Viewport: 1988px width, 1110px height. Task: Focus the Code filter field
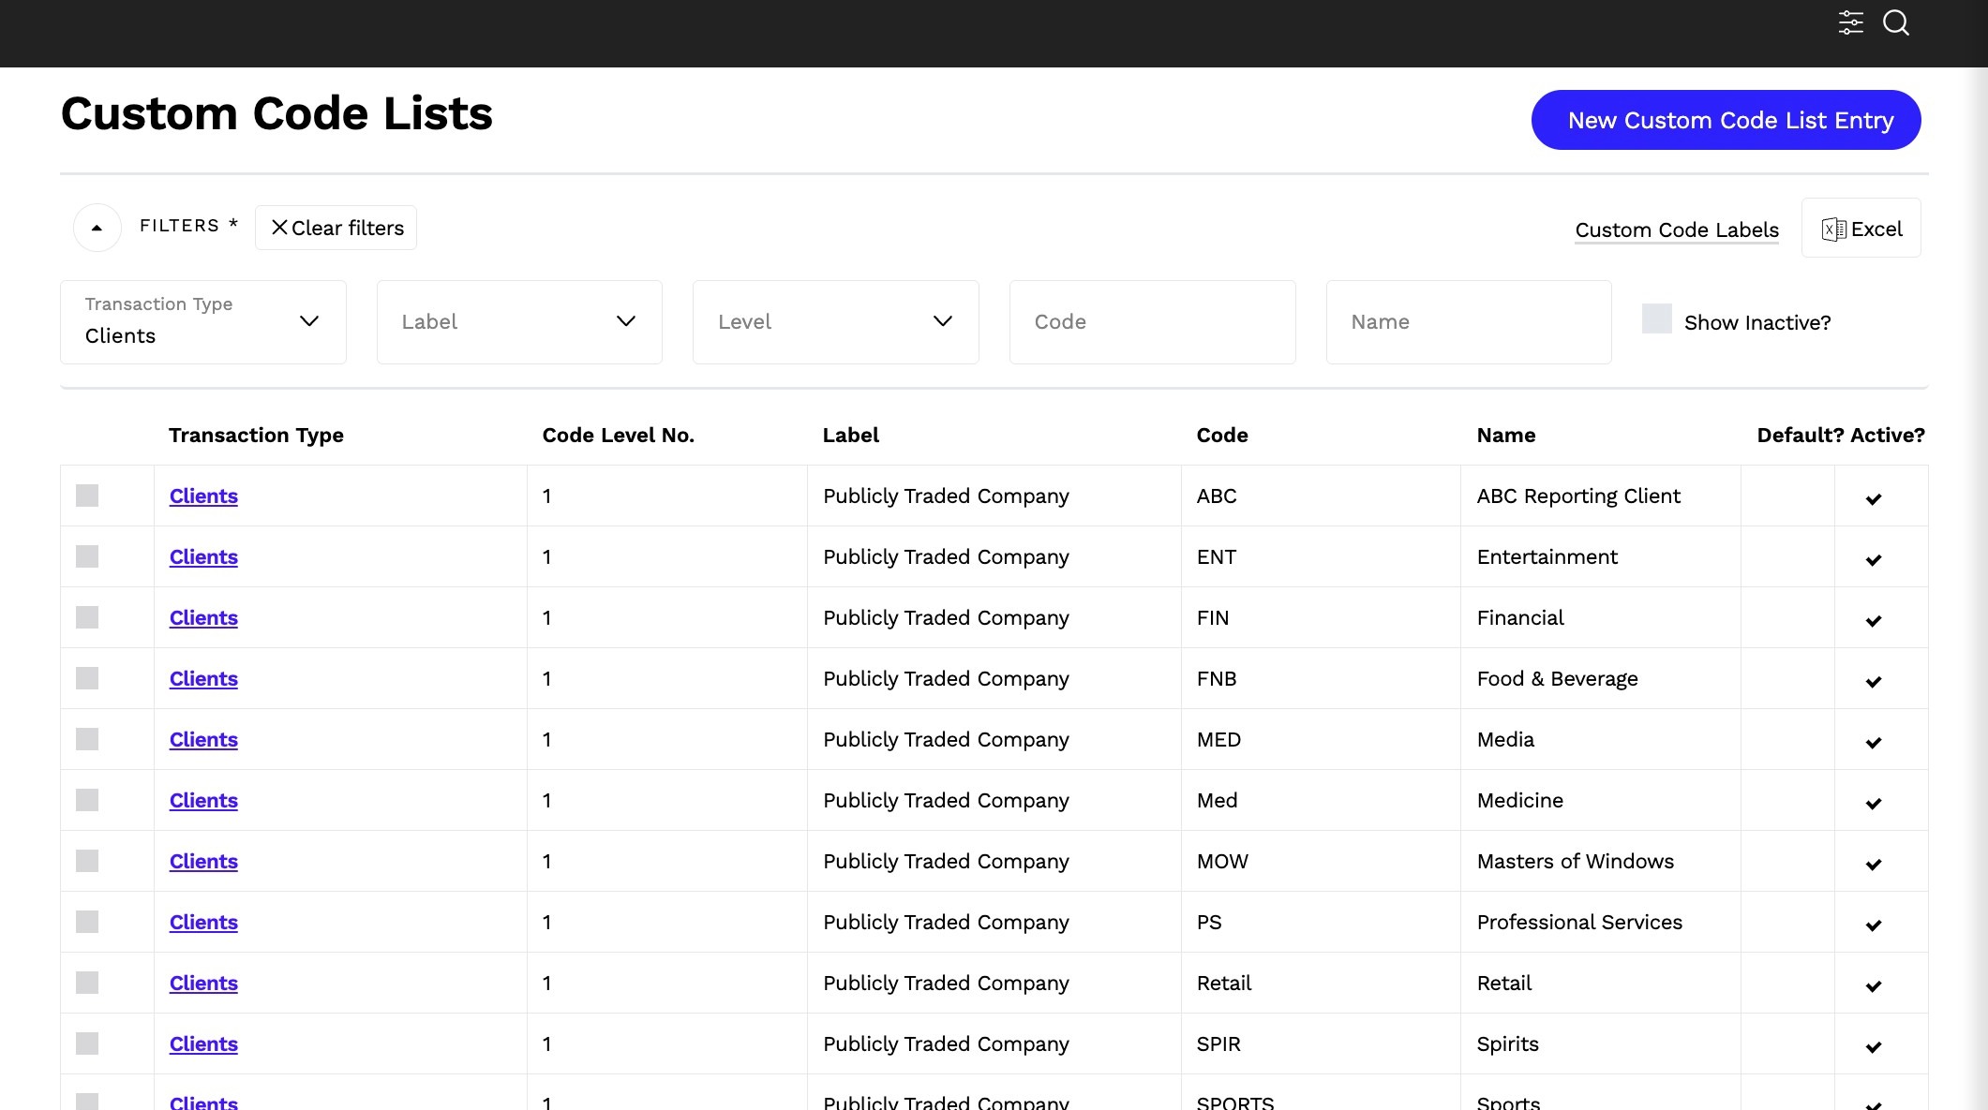pos(1152,322)
